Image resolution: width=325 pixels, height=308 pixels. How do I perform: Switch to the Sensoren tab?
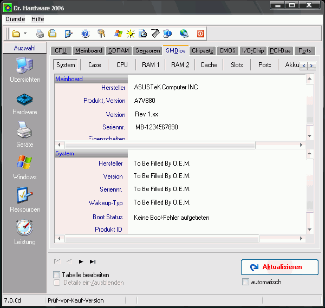tap(147, 51)
